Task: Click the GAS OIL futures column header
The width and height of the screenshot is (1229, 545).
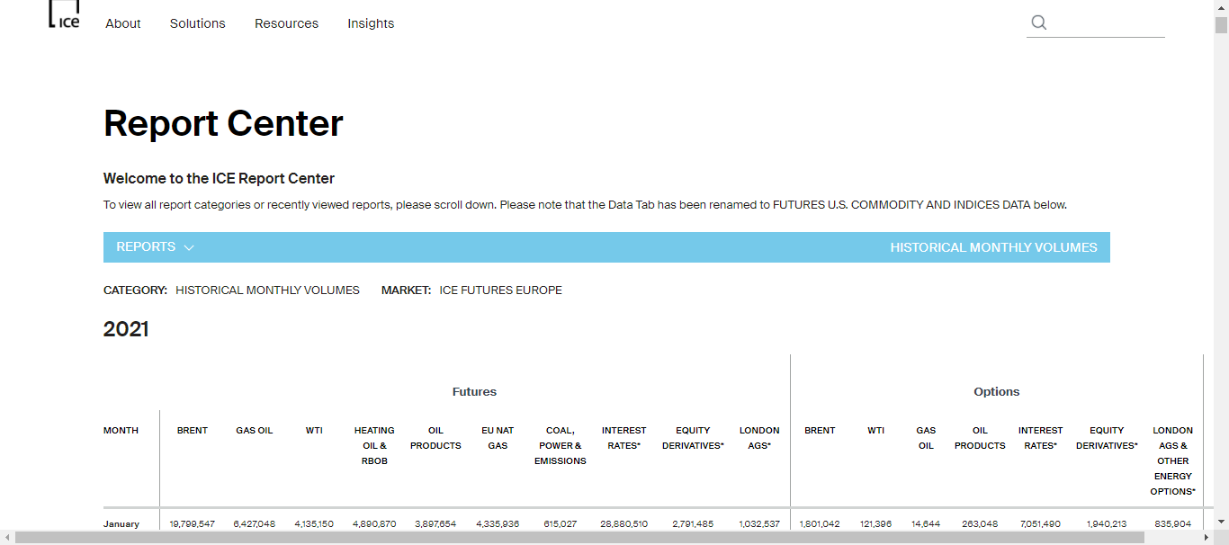Action: point(255,431)
